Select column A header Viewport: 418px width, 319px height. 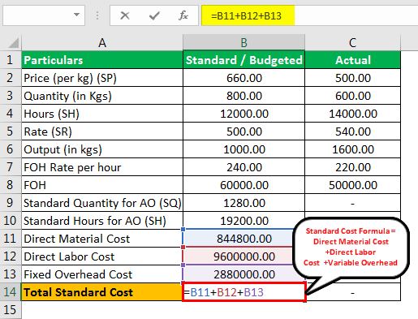click(x=102, y=42)
